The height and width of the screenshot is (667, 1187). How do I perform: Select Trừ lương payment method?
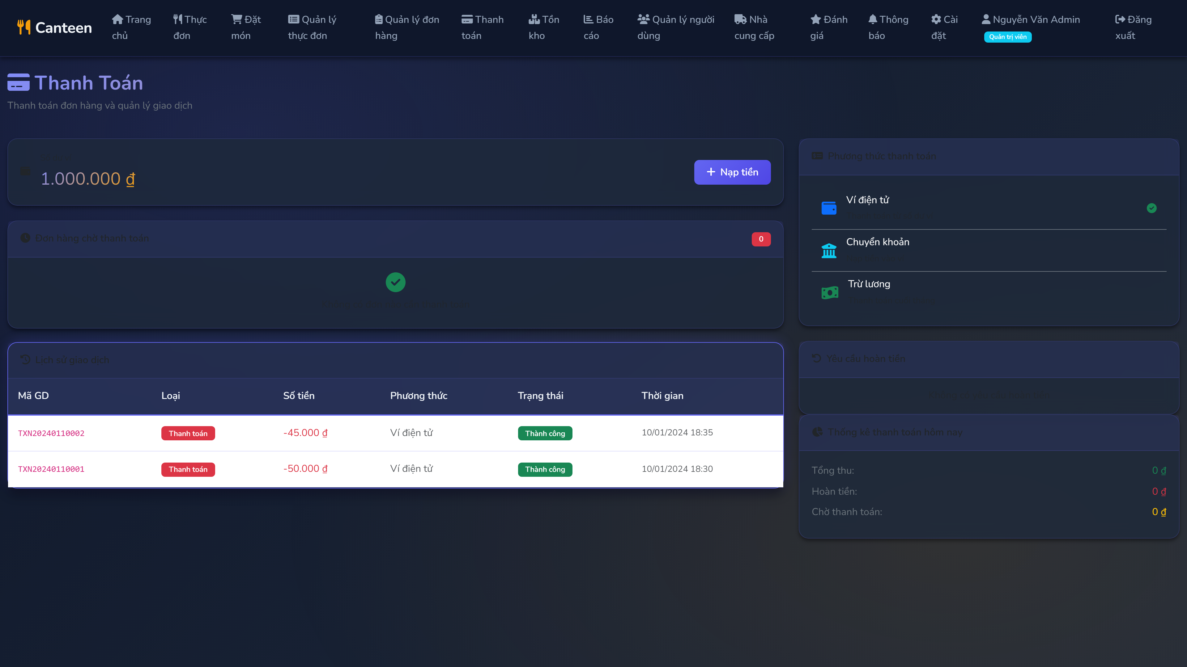point(989,292)
